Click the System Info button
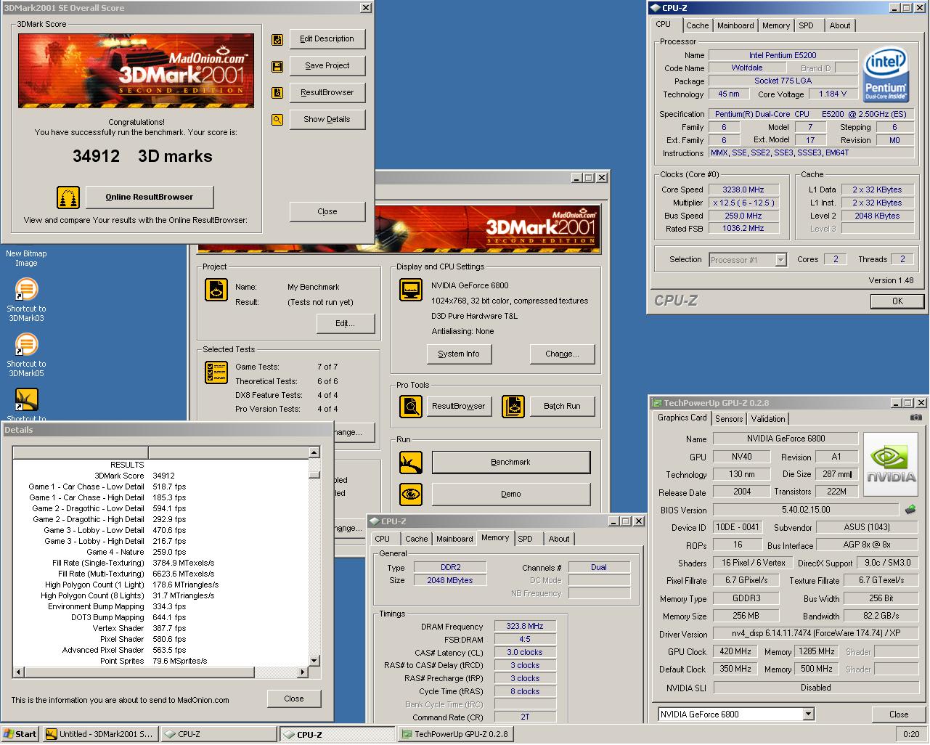930x745 pixels. pos(459,354)
